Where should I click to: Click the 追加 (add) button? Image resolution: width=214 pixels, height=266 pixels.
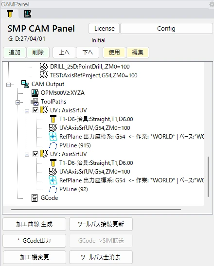click(15, 53)
